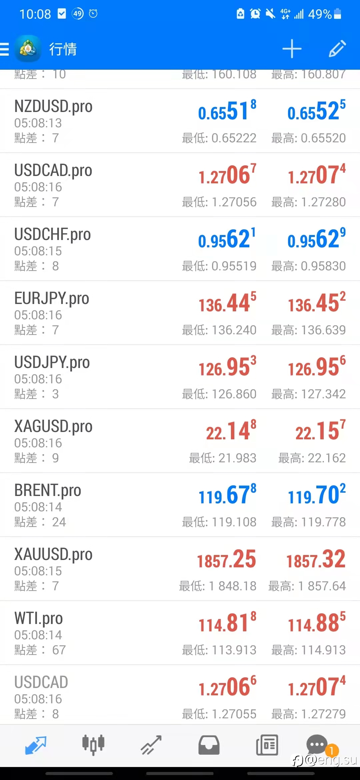Select the USDCAD.pro symbol

(53, 170)
